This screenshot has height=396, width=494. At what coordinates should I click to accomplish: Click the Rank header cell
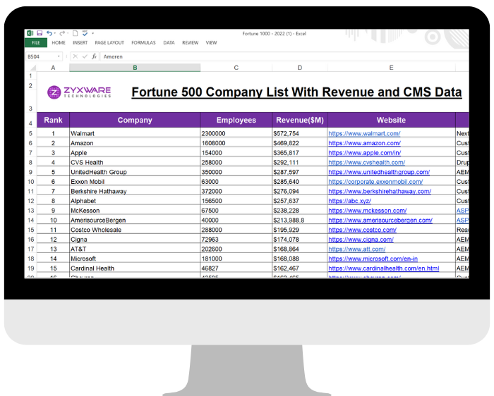pos(53,120)
